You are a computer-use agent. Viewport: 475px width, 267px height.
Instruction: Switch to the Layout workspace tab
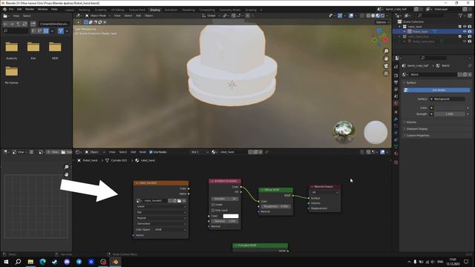pos(69,10)
